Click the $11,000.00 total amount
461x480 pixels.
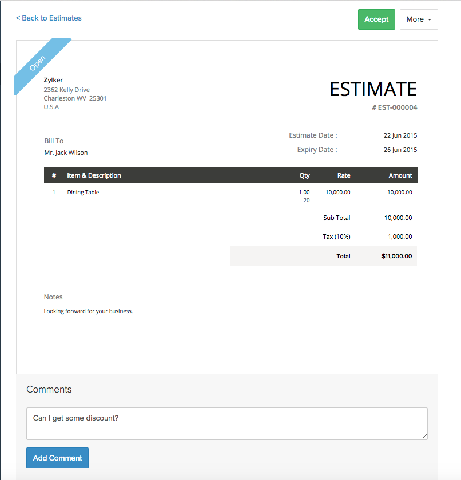point(396,256)
